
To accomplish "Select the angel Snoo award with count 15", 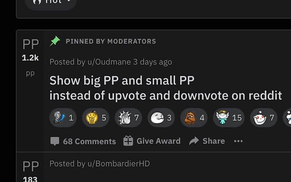I will pyautogui.click(x=229, y=118).
